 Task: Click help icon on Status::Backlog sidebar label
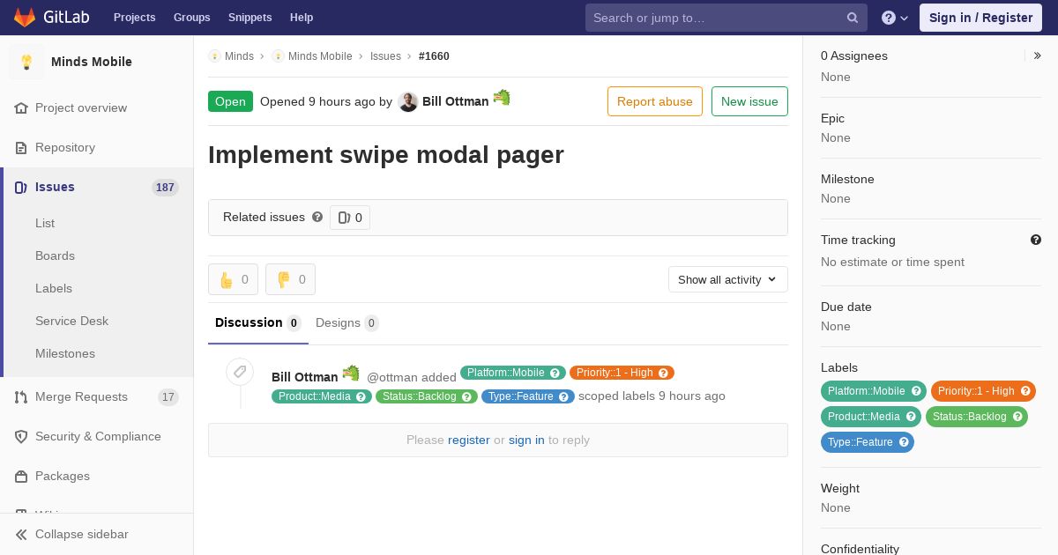[x=1017, y=417]
